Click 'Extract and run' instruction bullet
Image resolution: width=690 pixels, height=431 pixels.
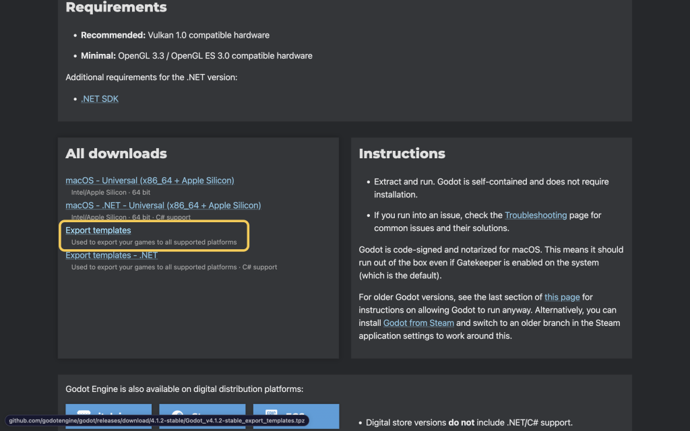point(491,188)
